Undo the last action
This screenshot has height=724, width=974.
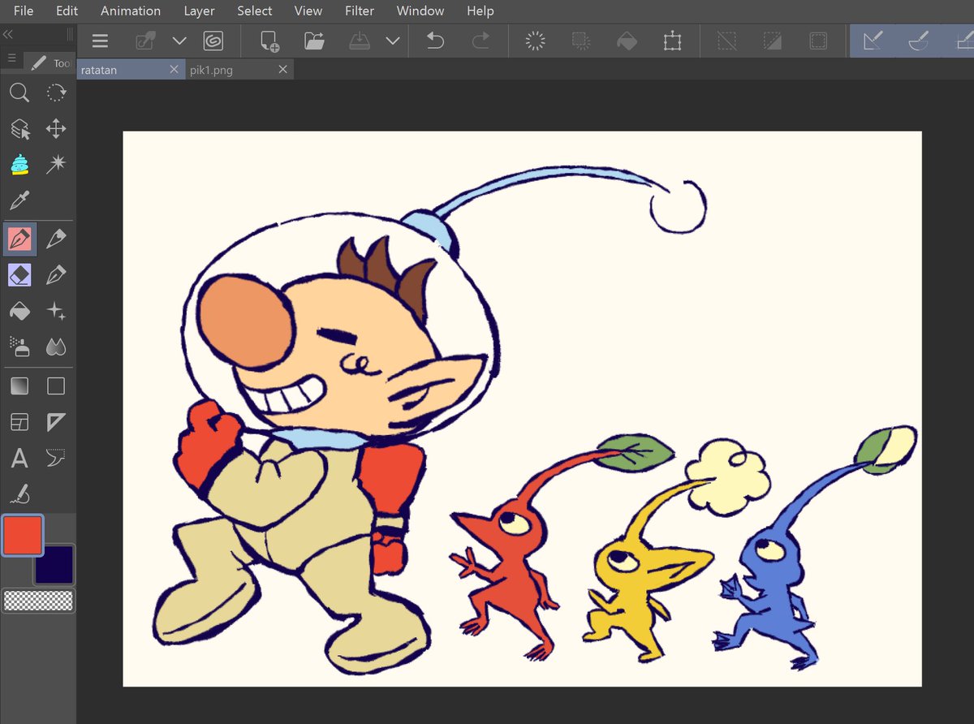[436, 41]
